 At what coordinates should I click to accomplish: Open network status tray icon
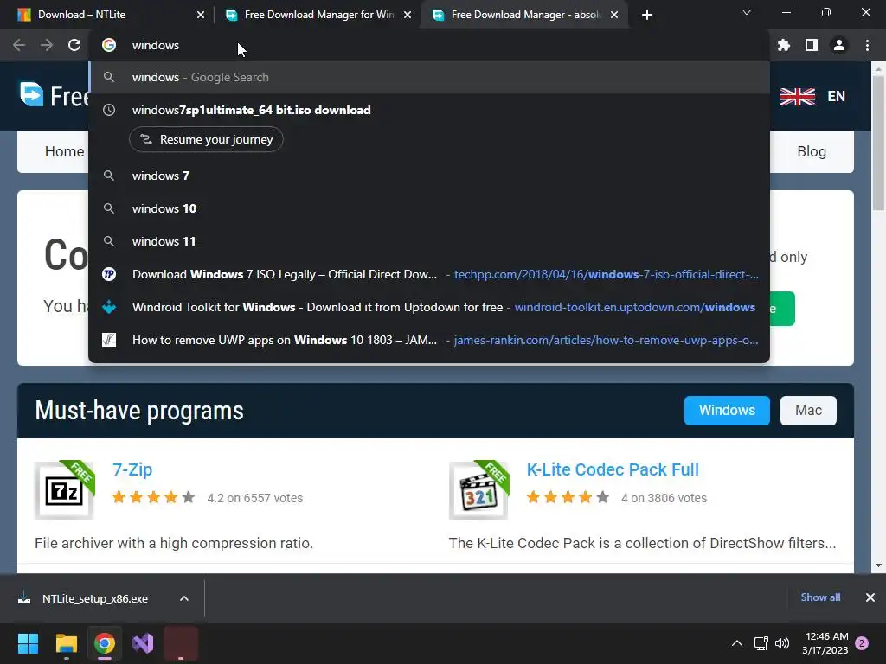point(761,643)
